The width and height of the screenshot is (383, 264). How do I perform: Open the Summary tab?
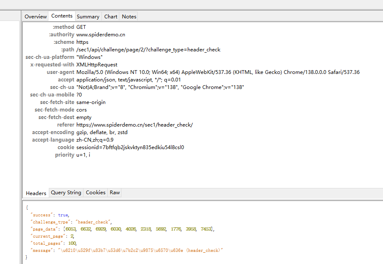88,17
